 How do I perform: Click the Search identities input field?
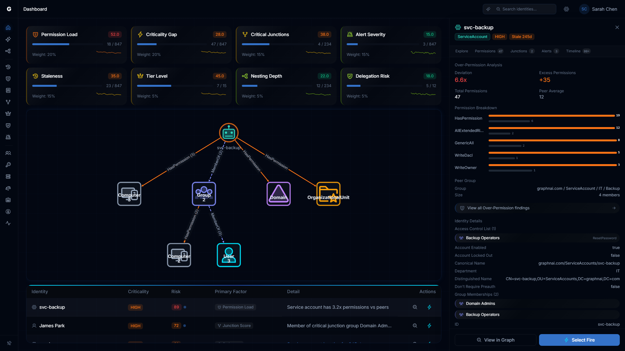(x=524, y=9)
